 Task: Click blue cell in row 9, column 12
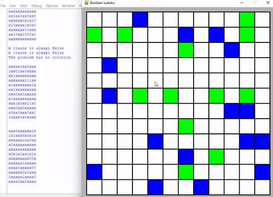(262, 141)
